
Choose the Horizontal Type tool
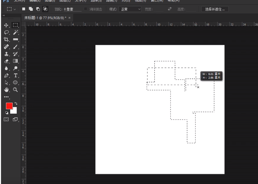coord(15,75)
